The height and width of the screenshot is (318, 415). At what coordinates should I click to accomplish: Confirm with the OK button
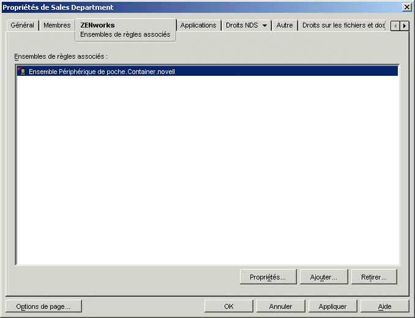[229, 306]
